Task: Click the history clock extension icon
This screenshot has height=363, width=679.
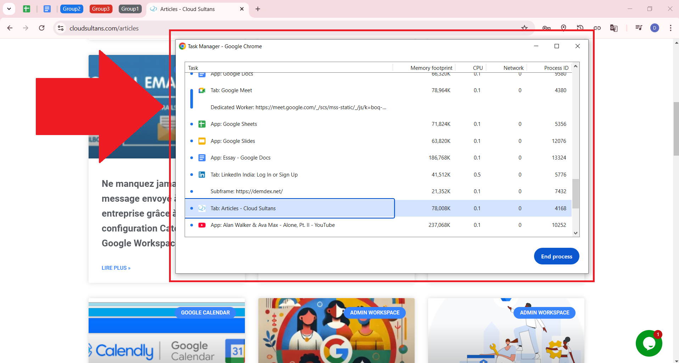Action: [x=580, y=28]
